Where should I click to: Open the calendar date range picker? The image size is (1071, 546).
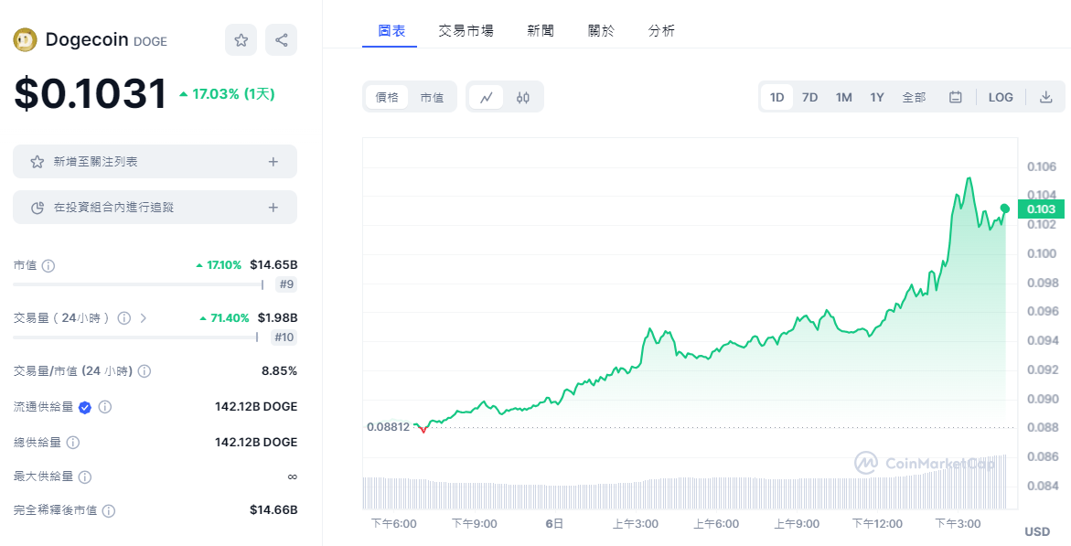[x=956, y=97]
